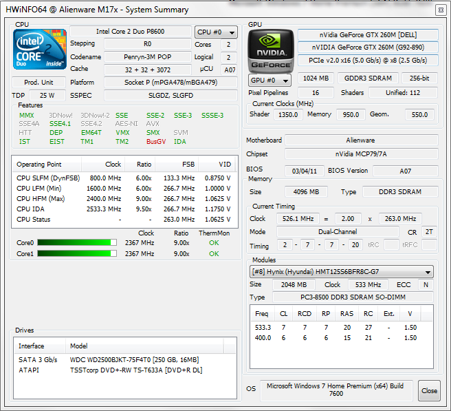This screenshot has width=451, height=411.
Task: Select the 400.0 frequency timing row
Action: 342,338
